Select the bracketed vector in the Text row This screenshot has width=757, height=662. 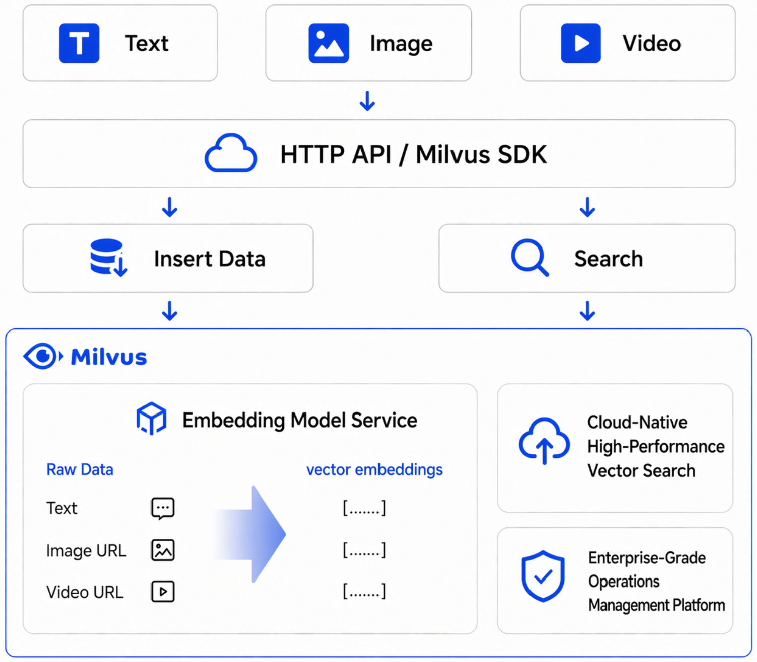(x=364, y=508)
